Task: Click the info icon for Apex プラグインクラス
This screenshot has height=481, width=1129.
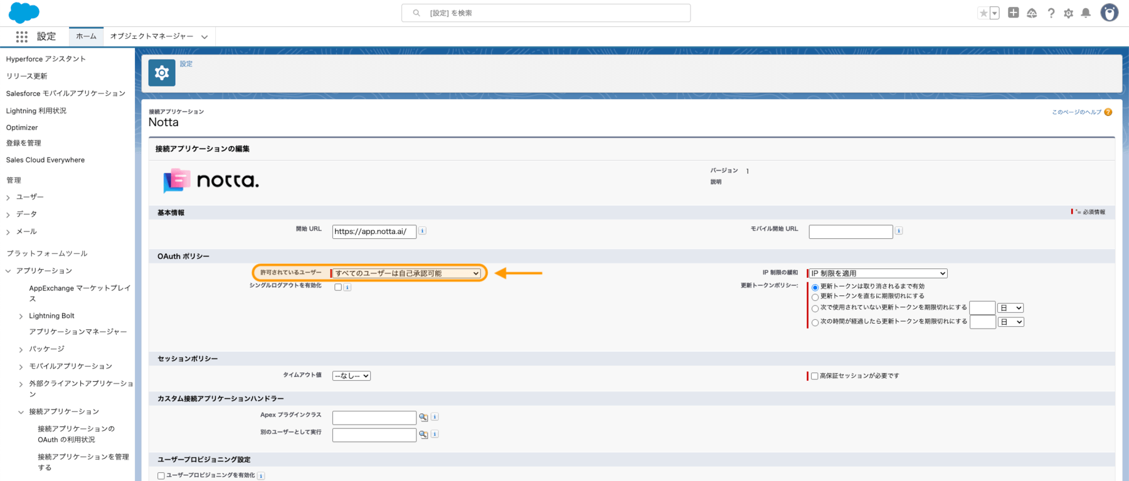Action: [435, 416]
